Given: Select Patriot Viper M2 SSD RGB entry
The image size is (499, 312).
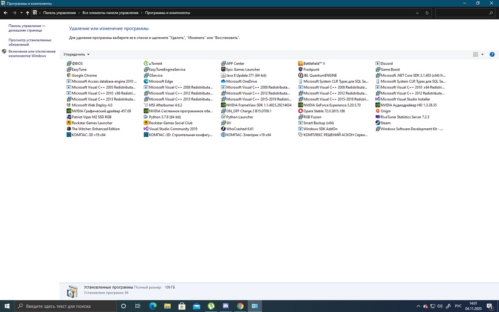Looking at the screenshot, I should (89, 117).
